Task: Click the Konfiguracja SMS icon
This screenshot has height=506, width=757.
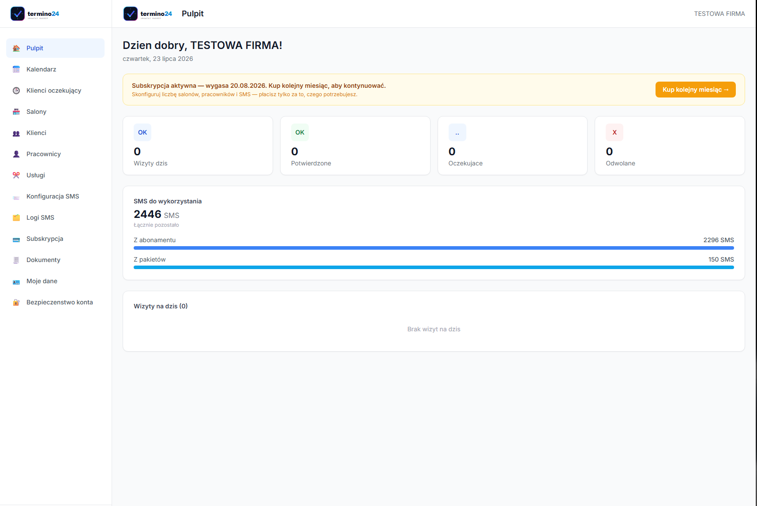Action: click(x=16, y=197)
